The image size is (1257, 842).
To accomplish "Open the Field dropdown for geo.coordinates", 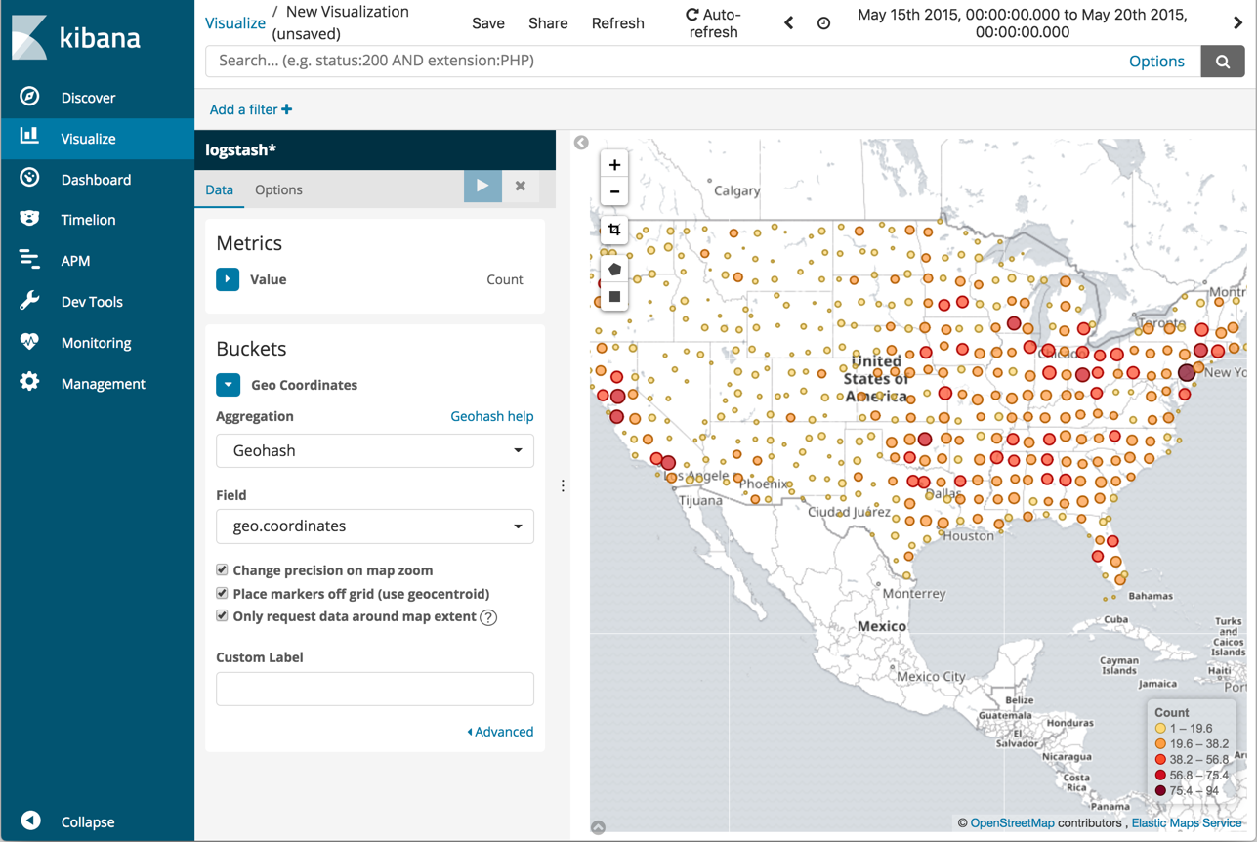I will pos(374,526).
